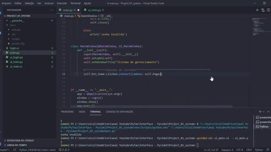Click line number 33 in the gutter
Viewport: 271px width, 152px height.
point(64,74)
